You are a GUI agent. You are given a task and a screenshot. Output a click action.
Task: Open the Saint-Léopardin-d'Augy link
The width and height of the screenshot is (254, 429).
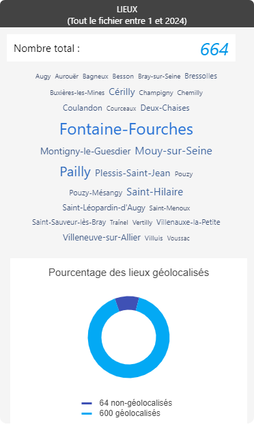coord(104,208)
